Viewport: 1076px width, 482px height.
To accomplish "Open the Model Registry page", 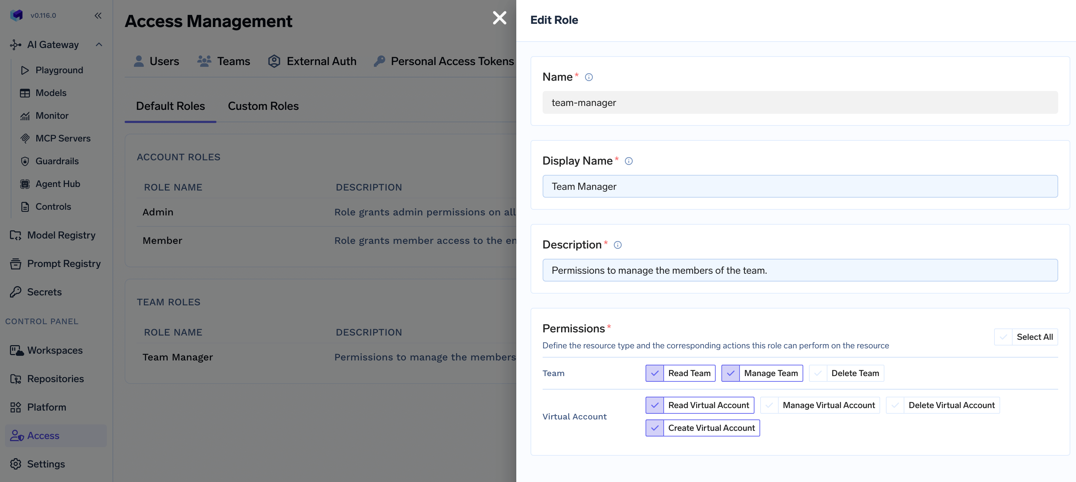I will click(x=61, y=235).
